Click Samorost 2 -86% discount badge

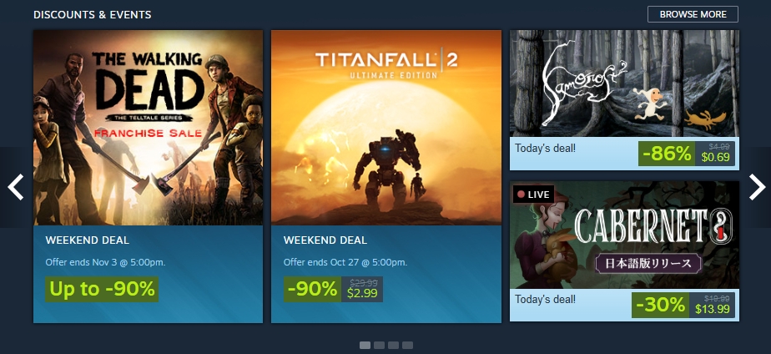click(666, 154)
